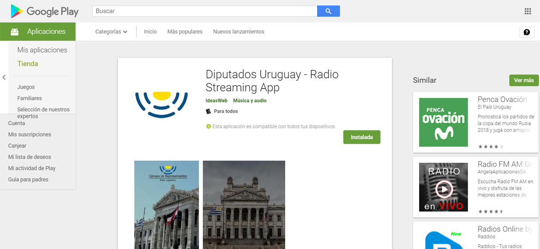
Task: Open Nuevos lanzamientos tab
Action: (239, 32)
